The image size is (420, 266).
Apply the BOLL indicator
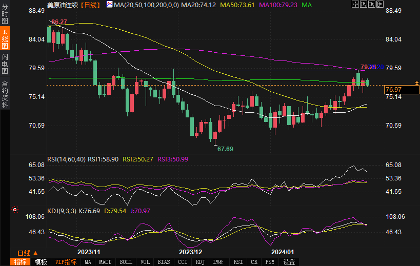click(x=126, y=262)
